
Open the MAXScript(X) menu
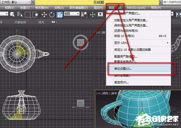coord(136,8)
